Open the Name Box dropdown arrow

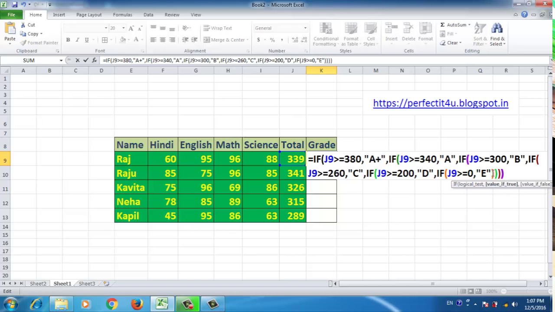(x=61, y=61)
